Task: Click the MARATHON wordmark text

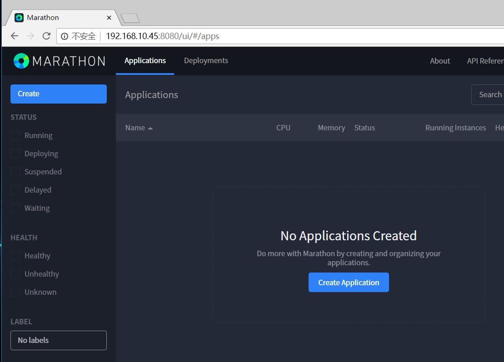Action: coord(69,61)
